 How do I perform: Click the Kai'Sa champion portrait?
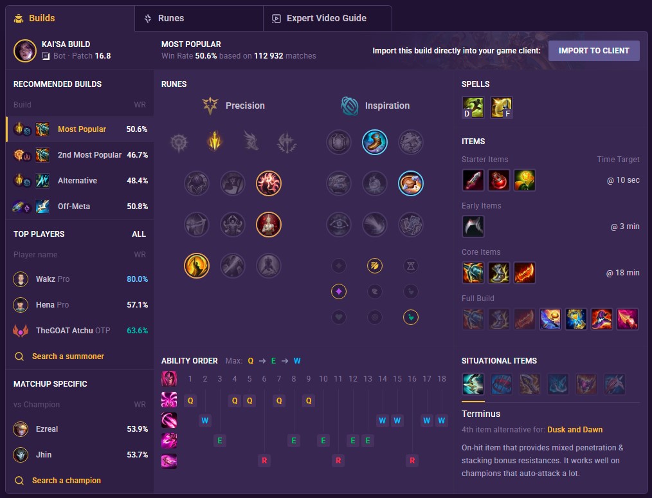point(25,51)
